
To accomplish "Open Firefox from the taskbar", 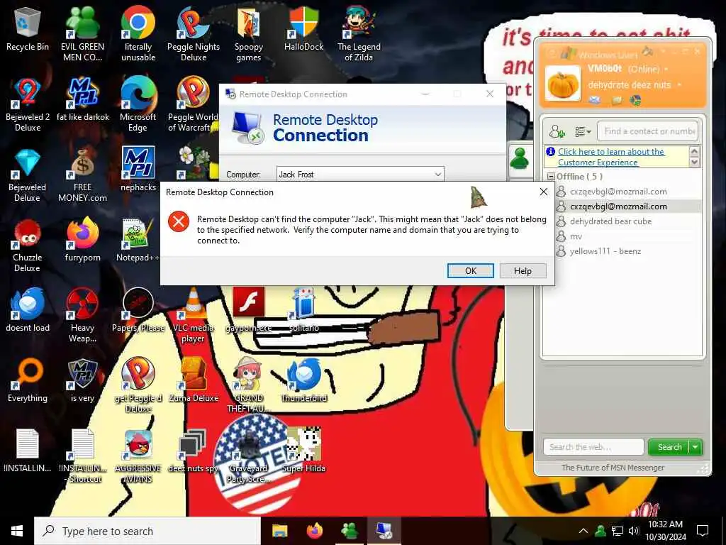I will click(x=314, y=531).
